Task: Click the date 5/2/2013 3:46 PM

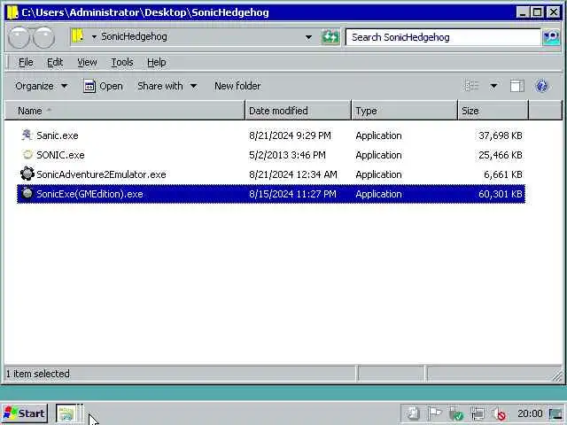Action: (x=287, y=155)
